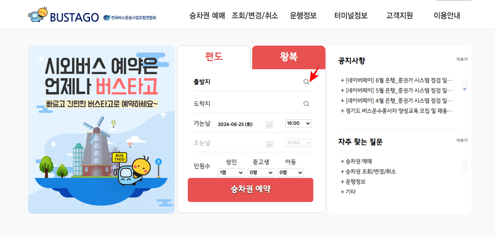Click the notice list up arrow
Screen dimensions: 495x237
464,83
